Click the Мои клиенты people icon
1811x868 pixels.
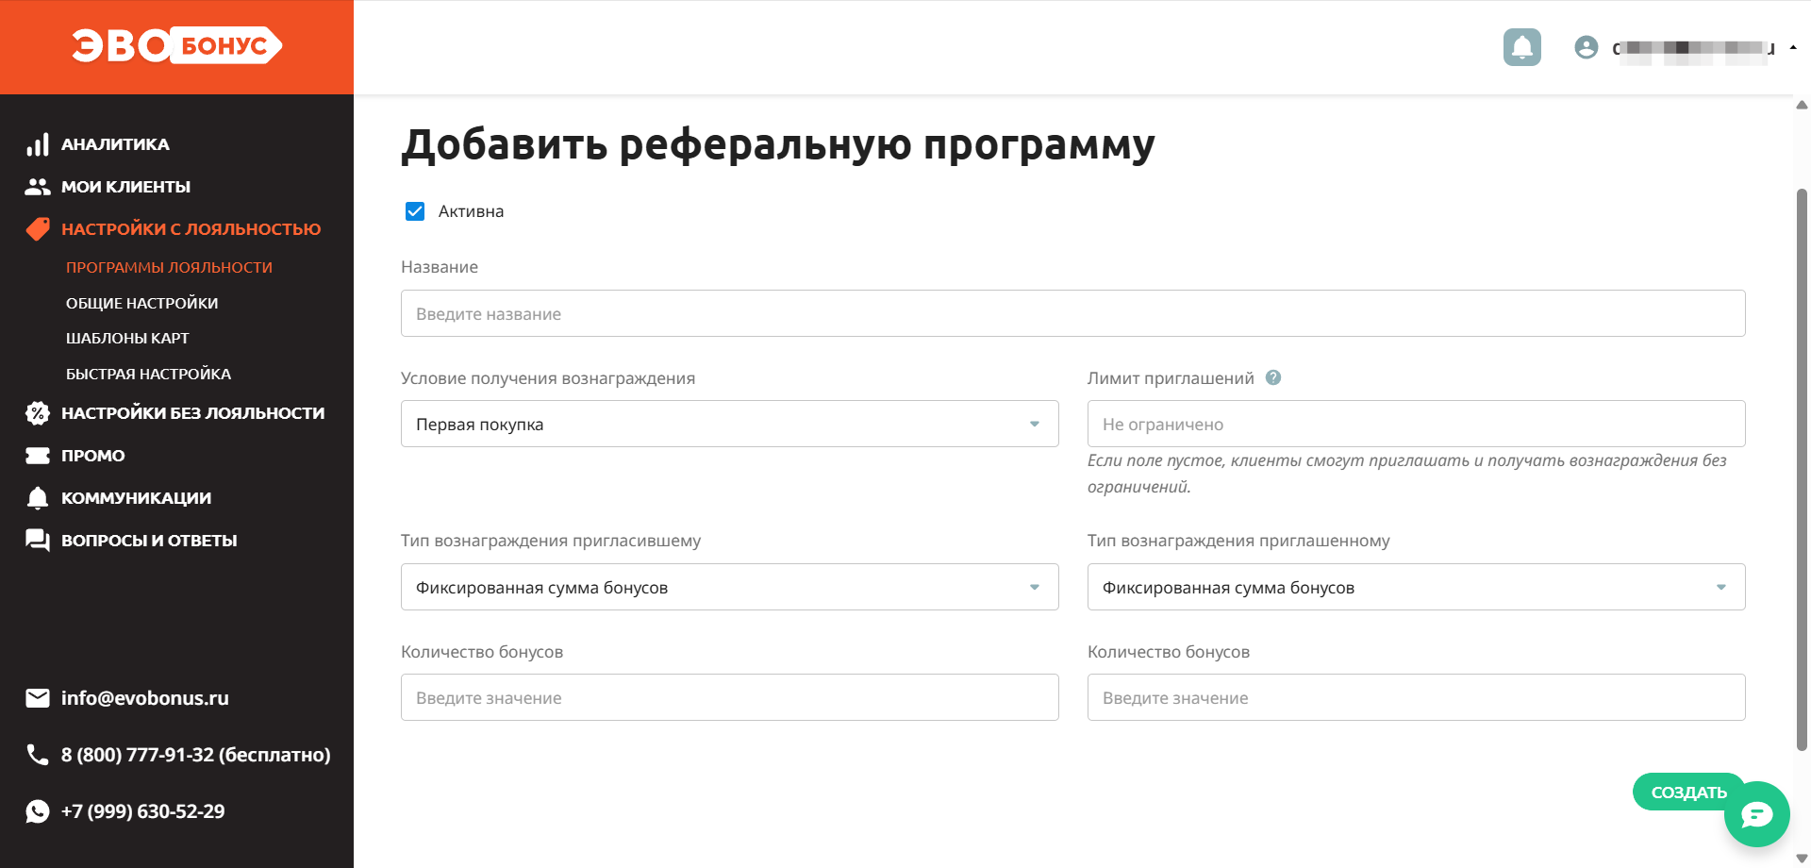[38, 187]
